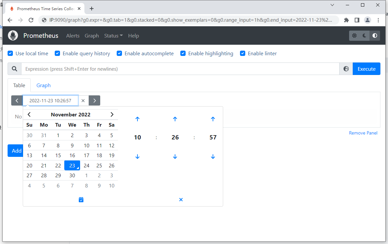The height and width of the screenshot is (244, 388).
Task: Click the evaluation time input 2022-11-23
Action: (50, 101)
